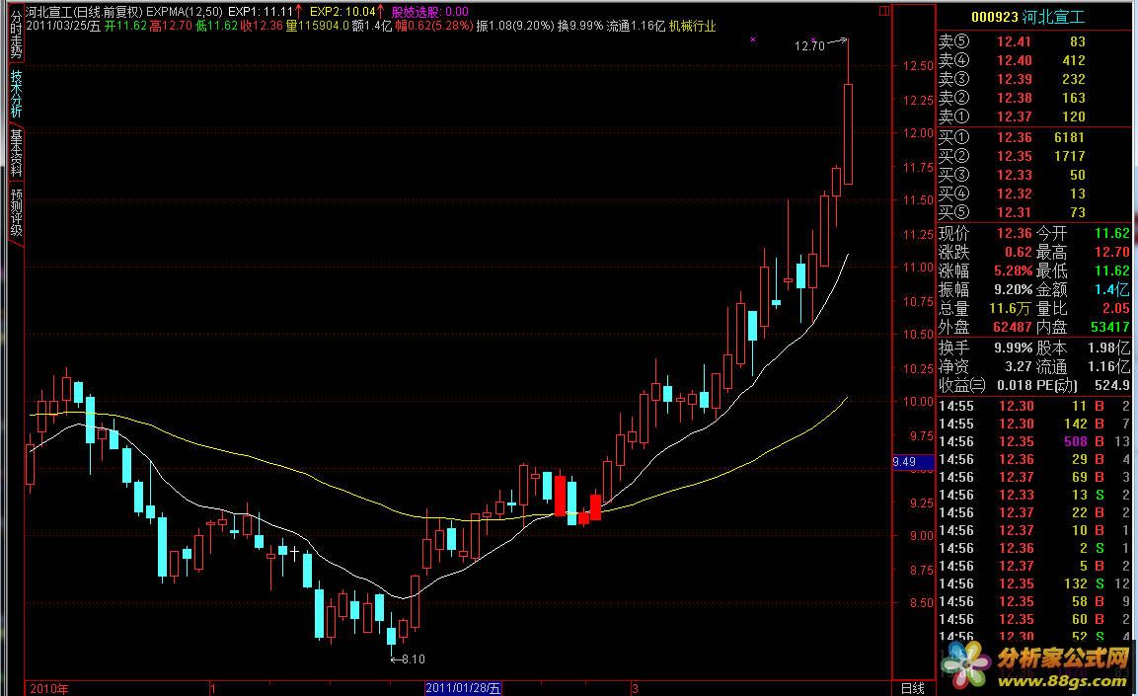The width and height of the screenshot is (1138, 696).
Task: Click the 外盘 62487 value
Action: pos(1012,328)
